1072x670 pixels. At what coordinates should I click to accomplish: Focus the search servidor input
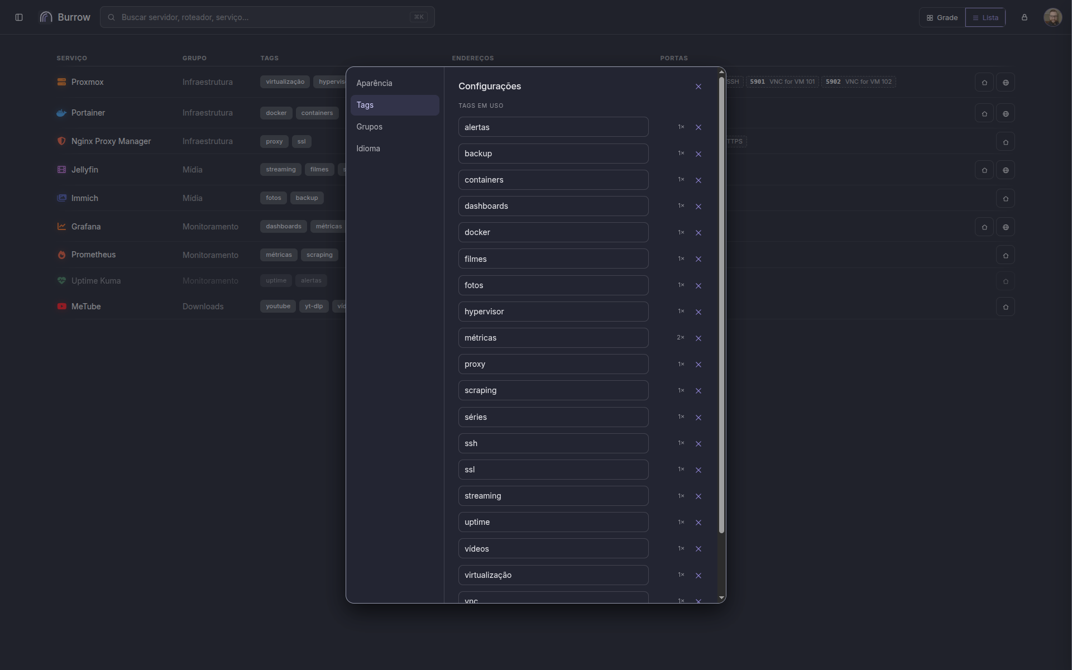tap(267, 17)
